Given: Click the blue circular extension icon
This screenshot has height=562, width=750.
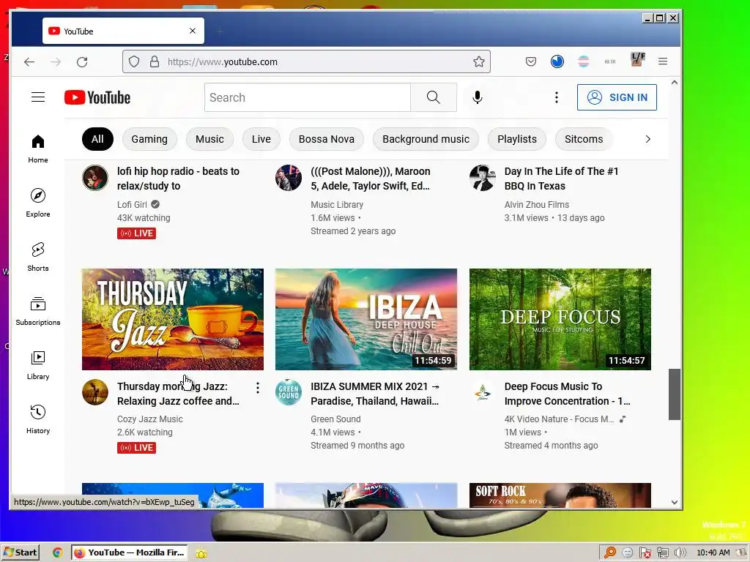Looking at the screenshot, I should coord(557,61).
